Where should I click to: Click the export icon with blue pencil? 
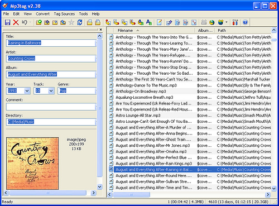(169, 22)
